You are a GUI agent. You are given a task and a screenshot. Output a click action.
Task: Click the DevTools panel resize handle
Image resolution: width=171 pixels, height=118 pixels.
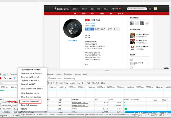coord(107,71)
